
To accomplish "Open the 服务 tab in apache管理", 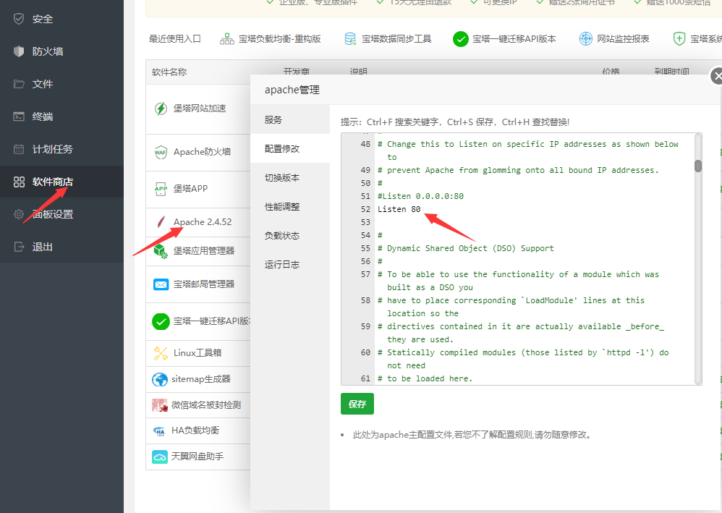I will point(290,119).
